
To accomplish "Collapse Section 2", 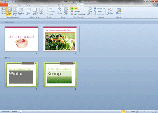I will tap(2, 58).
